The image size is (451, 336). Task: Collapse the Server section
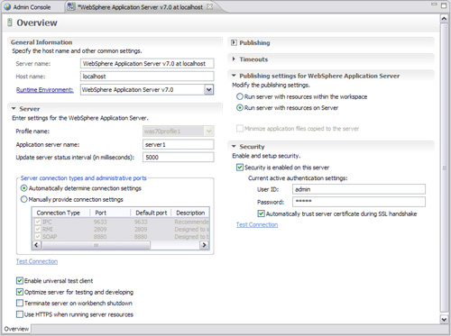point(14,108)
